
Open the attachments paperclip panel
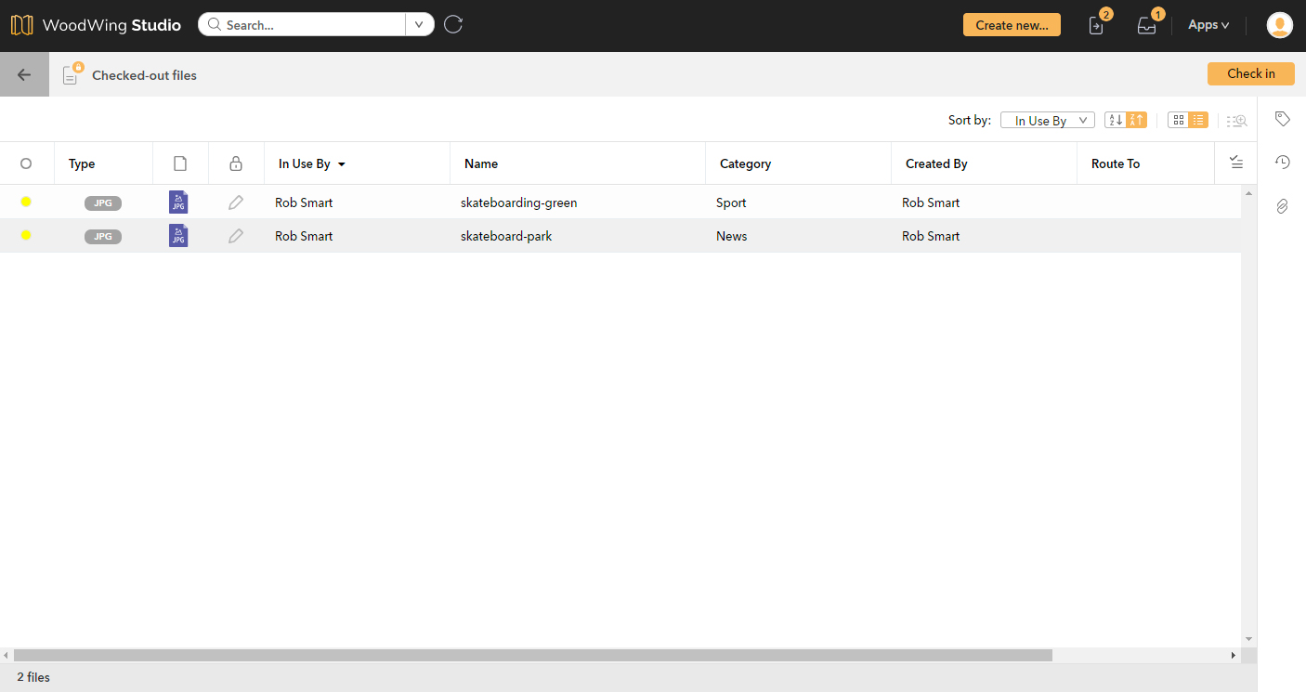(1282, 206)
